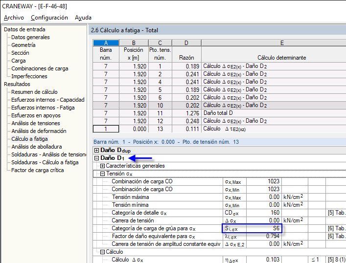Select column D header
This screenshot has height=263, width=346.
click(186, 43)
